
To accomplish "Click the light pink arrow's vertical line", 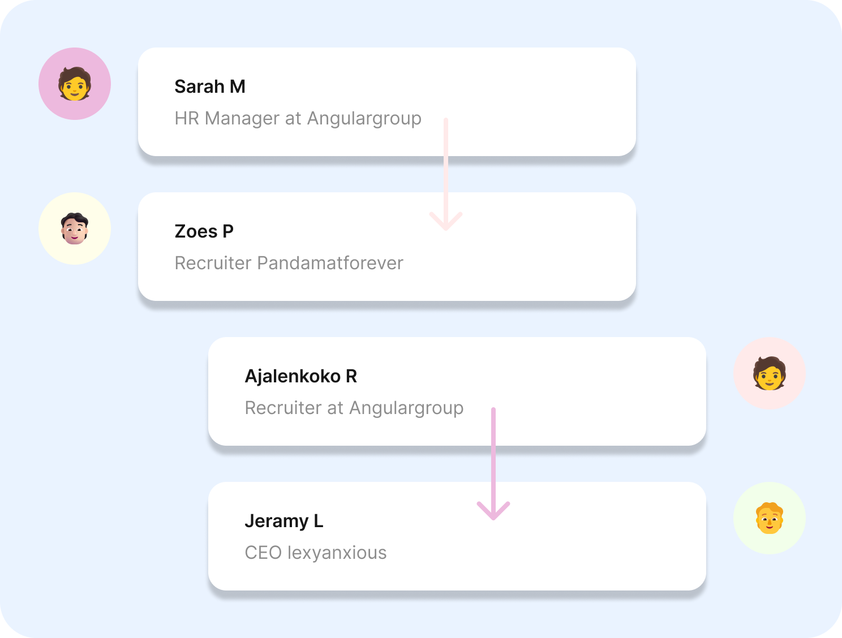I will tap(446, 170).
